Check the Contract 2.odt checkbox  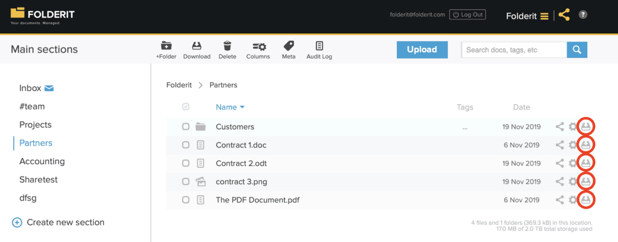[186, 163]
